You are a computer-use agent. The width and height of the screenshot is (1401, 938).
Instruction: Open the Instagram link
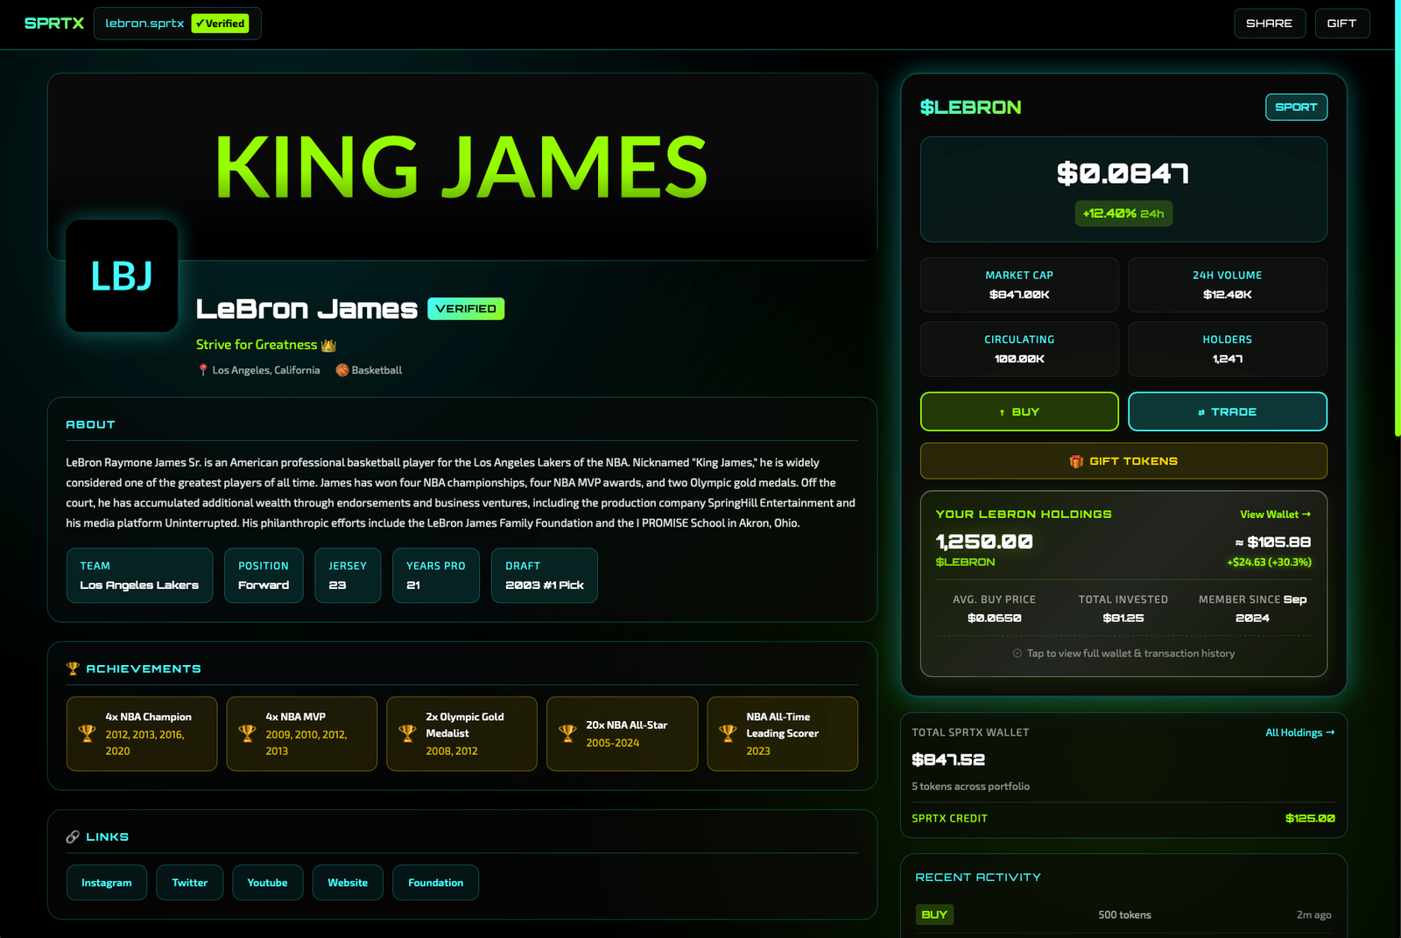(x=107, y=883)
